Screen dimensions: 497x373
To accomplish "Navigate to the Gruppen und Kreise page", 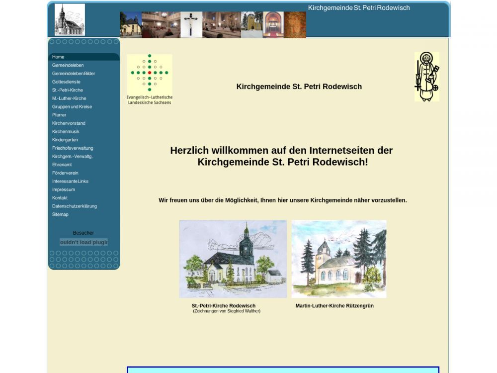I will pyautogui.click(x=72, y=107).
